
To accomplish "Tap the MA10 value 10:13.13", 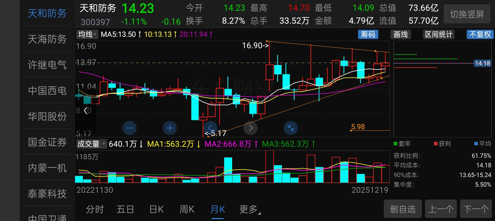I will coord(160,34).
